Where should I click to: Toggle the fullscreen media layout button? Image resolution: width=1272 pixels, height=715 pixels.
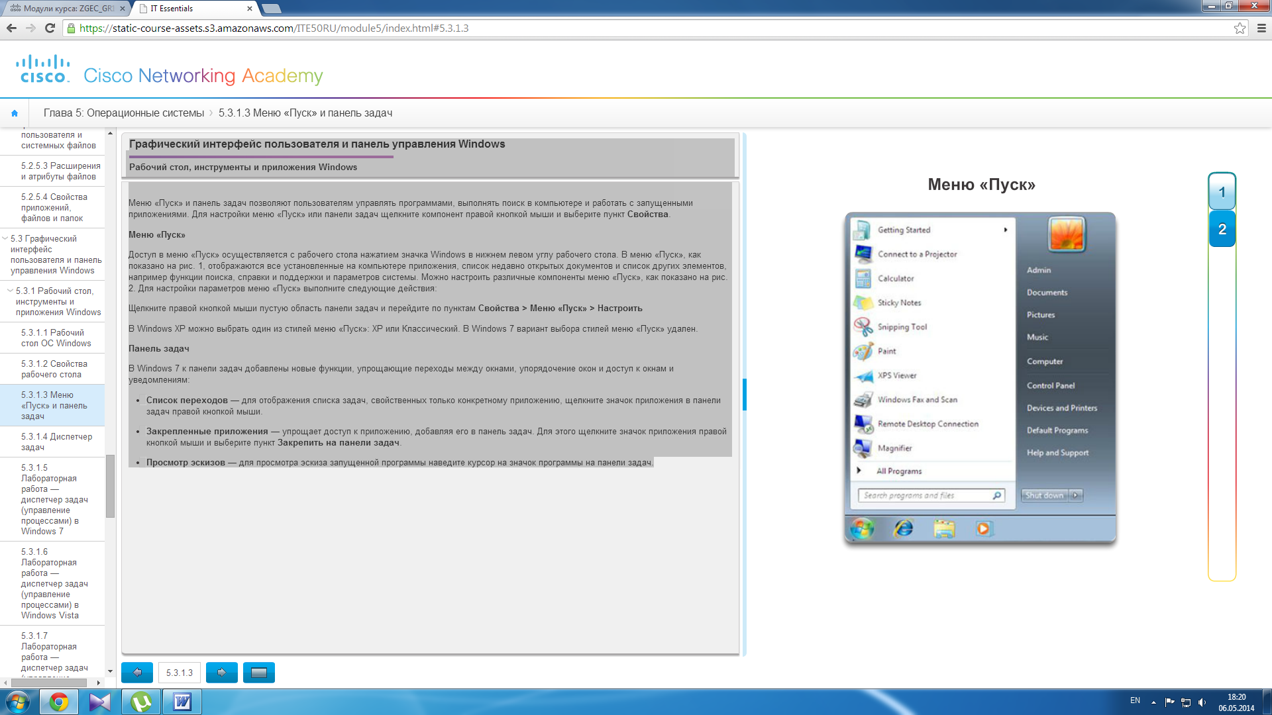click(259, 673)
